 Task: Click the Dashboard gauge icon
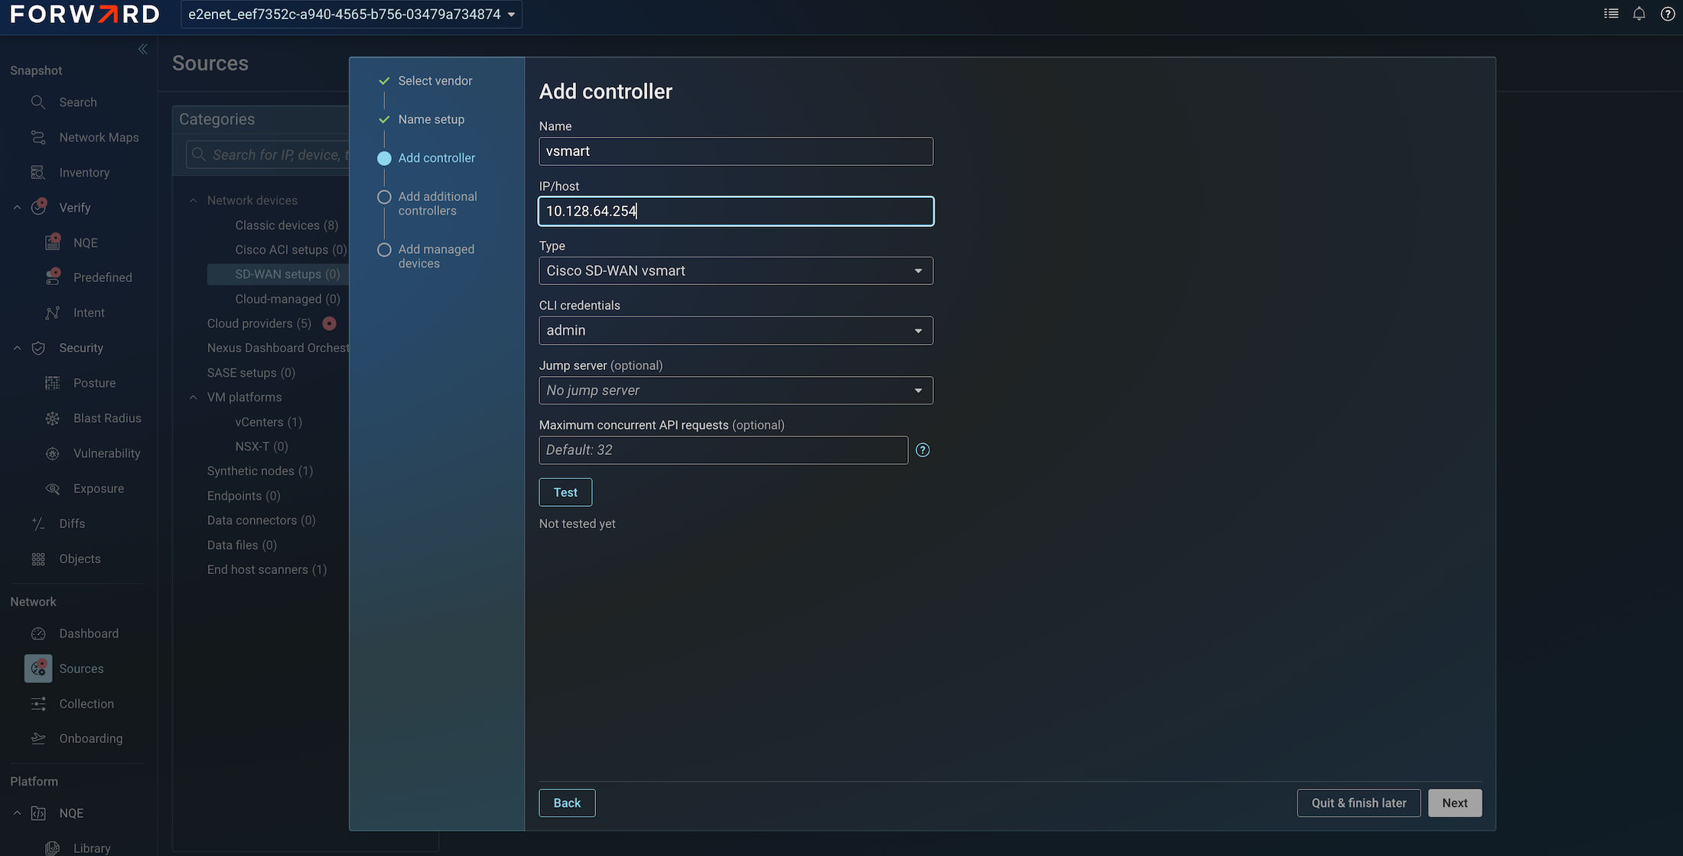[38, 634]
